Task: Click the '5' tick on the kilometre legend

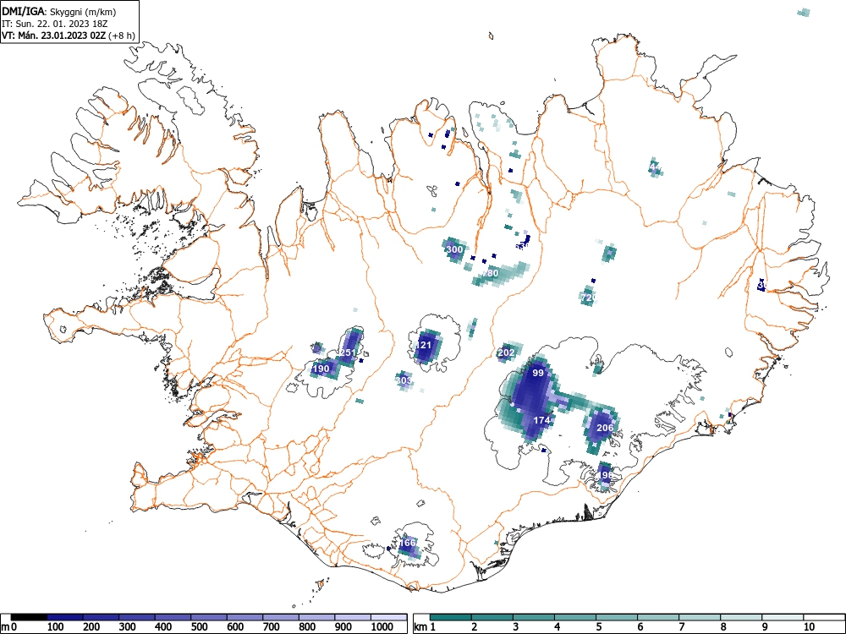Action: click(599, 627)
